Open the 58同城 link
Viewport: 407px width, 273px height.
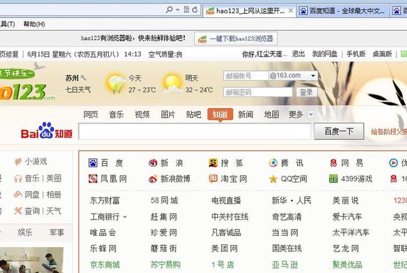tap(165, 200)
